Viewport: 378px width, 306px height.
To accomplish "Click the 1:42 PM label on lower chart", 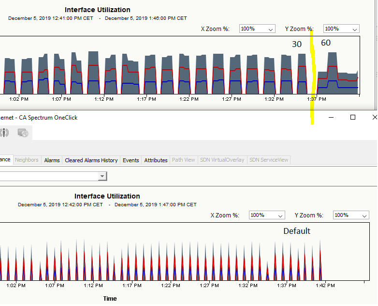I will pos(325,286).
